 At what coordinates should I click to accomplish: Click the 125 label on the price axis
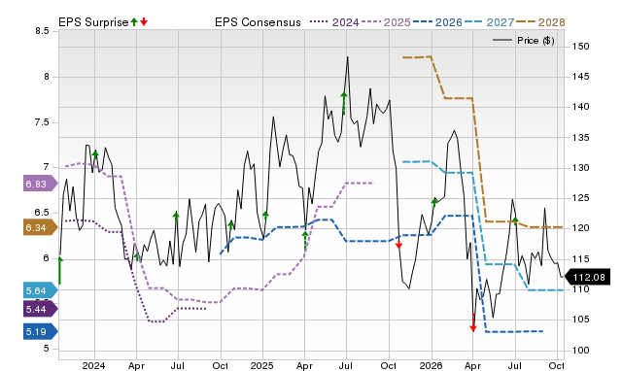click(x=581, y=198)
